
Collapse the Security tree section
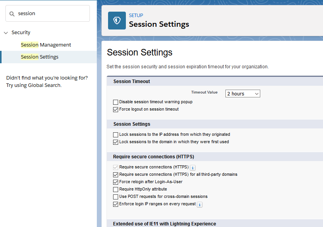[6, 33]
